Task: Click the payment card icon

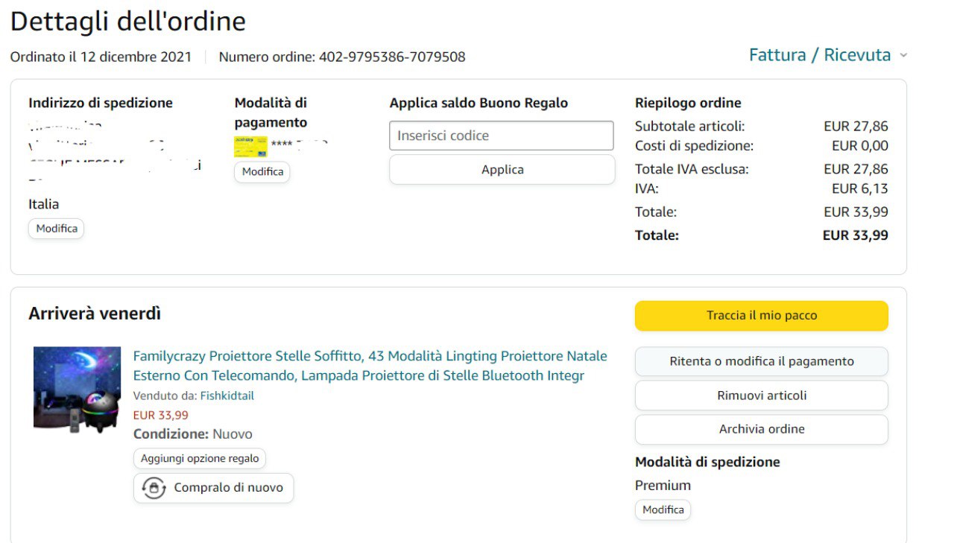Action: (250, 146)
